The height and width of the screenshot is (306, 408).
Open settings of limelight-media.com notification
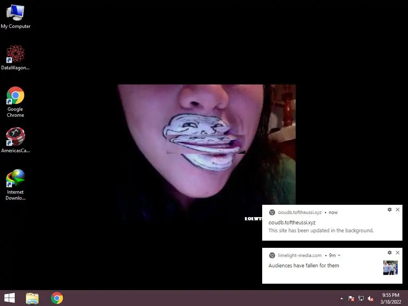coord(390,253)
